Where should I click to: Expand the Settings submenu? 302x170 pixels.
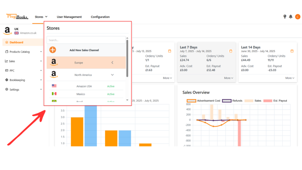click(41, 89)
